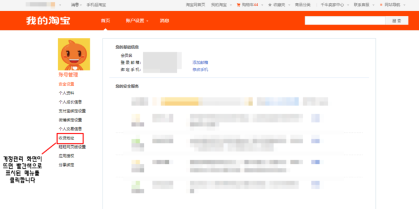Select 安全设置 in the sidebar
Screen dimensions: 419x209
[66, 84]
